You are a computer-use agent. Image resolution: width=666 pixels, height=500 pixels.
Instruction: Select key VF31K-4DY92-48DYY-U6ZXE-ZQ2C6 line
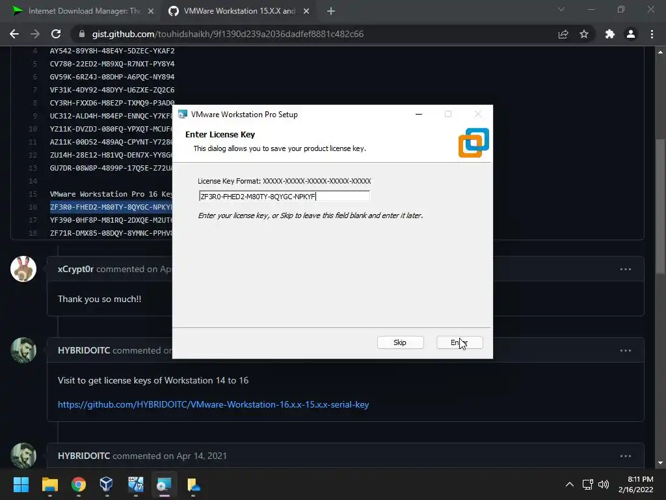point(112,90)
